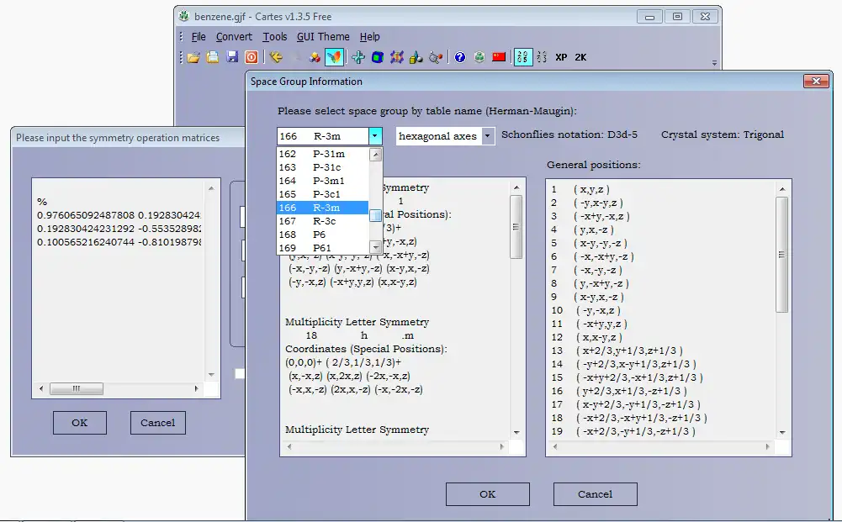Click General positions vertical scrollbar thumb

click(782, 255)
